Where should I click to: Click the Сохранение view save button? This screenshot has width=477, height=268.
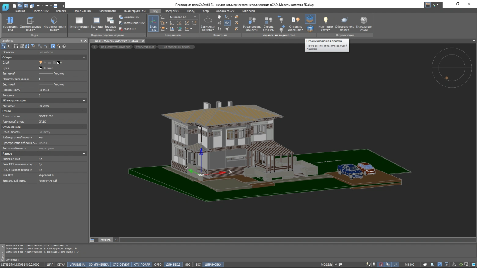tap(129, 17)
